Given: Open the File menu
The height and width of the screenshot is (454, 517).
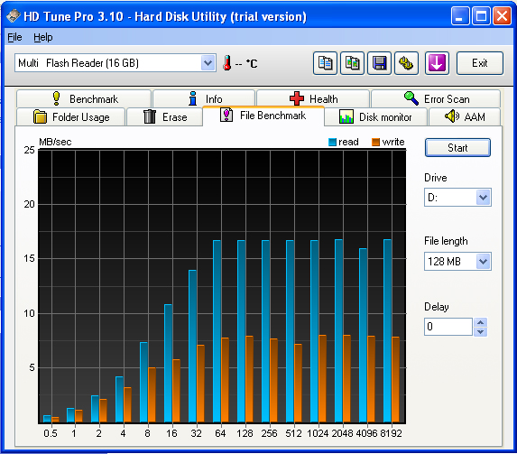Looking at the screenshot, I should (x=14, y=37).
